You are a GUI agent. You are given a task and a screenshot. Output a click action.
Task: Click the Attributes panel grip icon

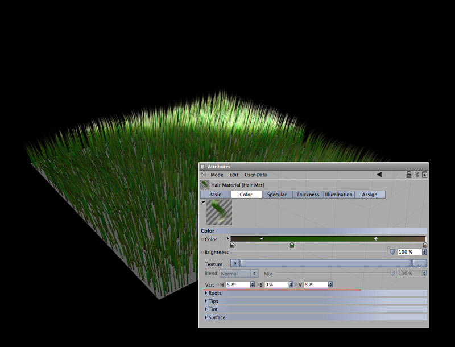pos(204,175)
